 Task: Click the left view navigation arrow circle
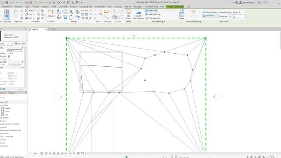coord(58,97)
